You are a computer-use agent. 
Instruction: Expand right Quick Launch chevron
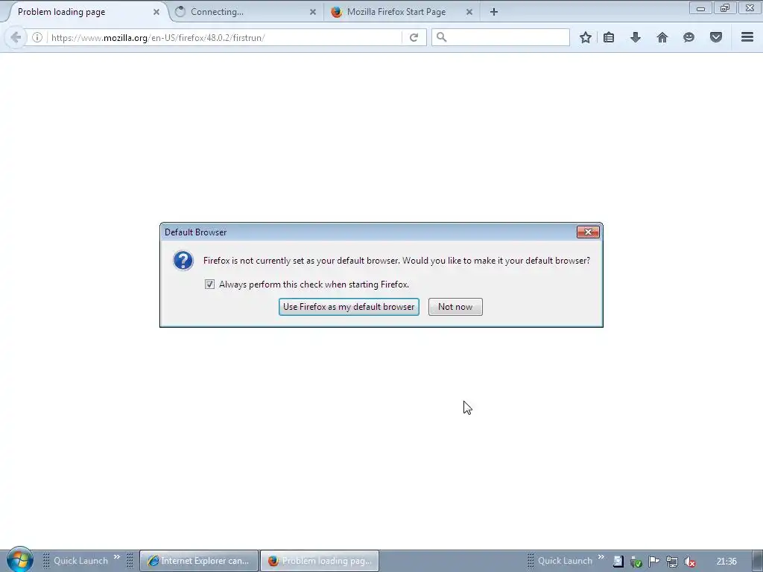[601, 557]
